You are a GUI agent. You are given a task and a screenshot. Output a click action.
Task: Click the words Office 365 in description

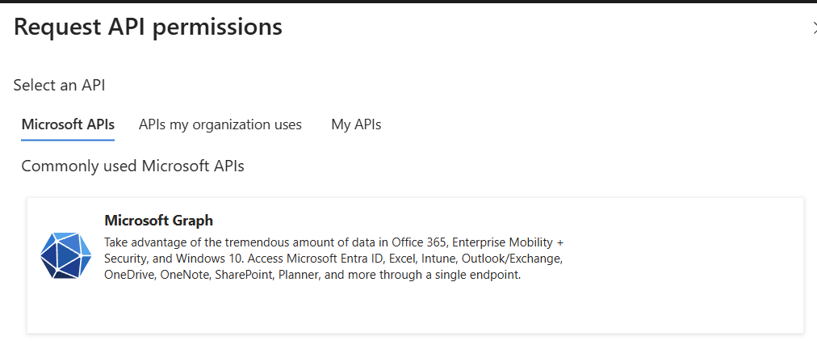pos(419,242)
